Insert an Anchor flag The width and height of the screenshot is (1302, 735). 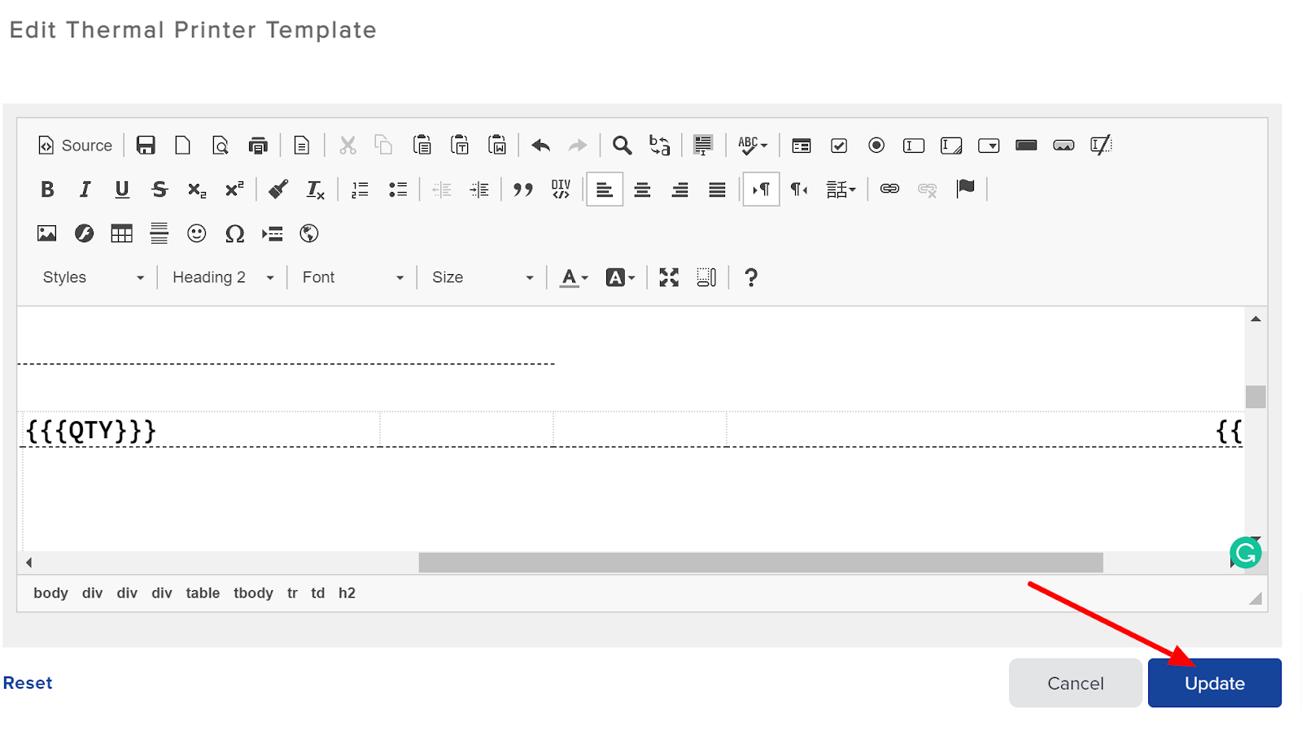966,189
